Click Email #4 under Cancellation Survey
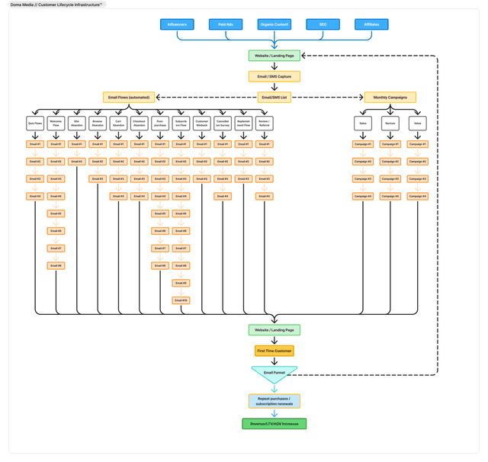 [x=223, y=196]
